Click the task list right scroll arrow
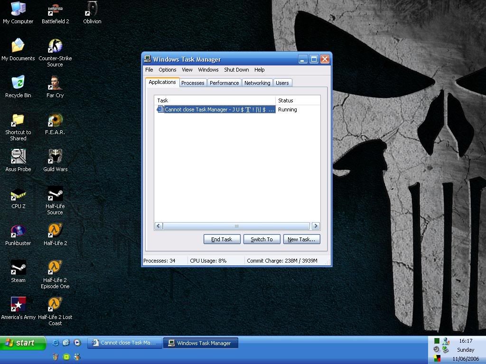 click(x=316, y=226)
